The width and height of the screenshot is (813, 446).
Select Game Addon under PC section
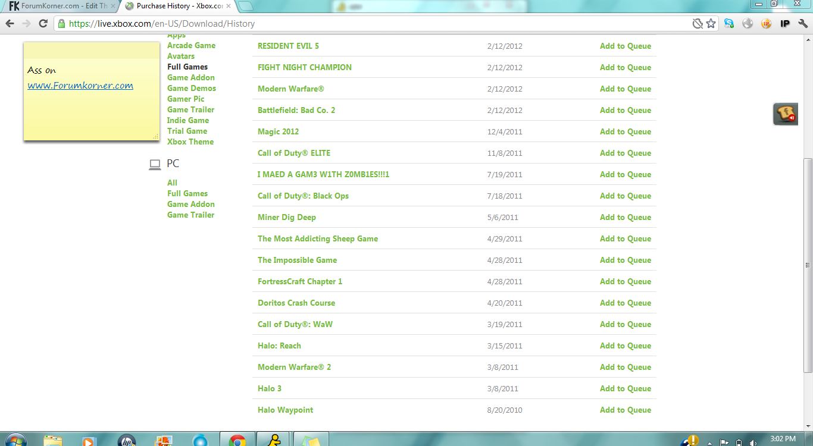(x=191, y=204)
